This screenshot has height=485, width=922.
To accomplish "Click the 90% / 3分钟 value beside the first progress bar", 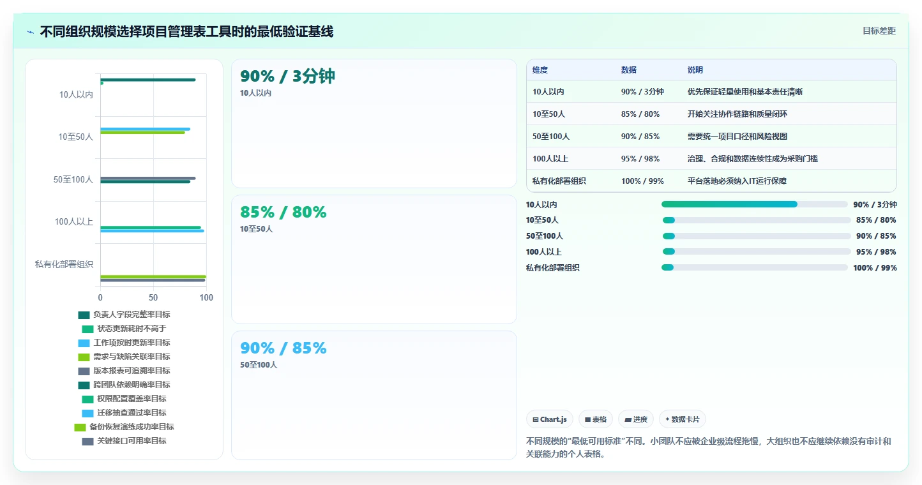I will click(x=875, y=205).
